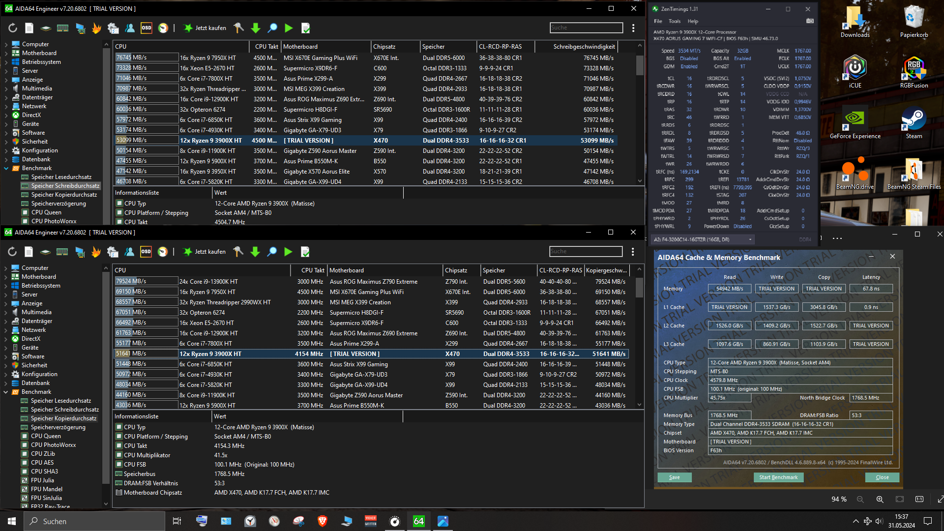The width and height of the screenshot is (944, 531).
Task: Click the magnifier search icon in bottom AIDA64 toolbar
Action: pos(272,252)
